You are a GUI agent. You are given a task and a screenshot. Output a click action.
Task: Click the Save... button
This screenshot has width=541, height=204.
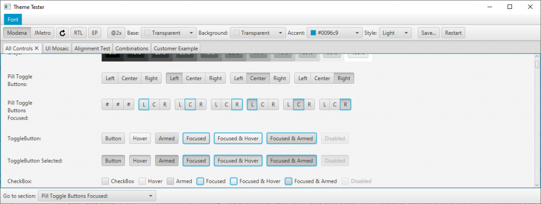429,33
